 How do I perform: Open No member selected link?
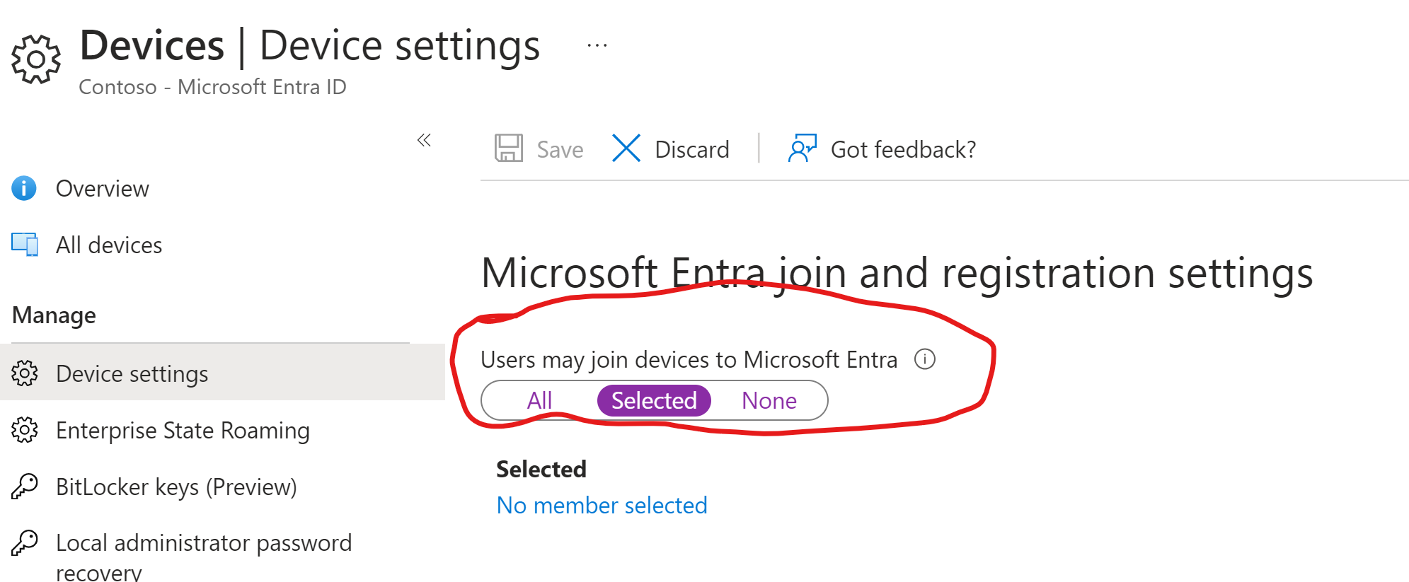point(602,505)
